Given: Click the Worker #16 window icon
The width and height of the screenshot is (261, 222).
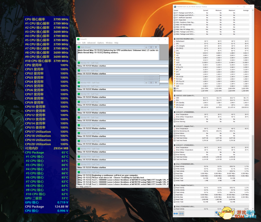Looking at the screenshot, I should pyautogui.click(x=79, y=172).
